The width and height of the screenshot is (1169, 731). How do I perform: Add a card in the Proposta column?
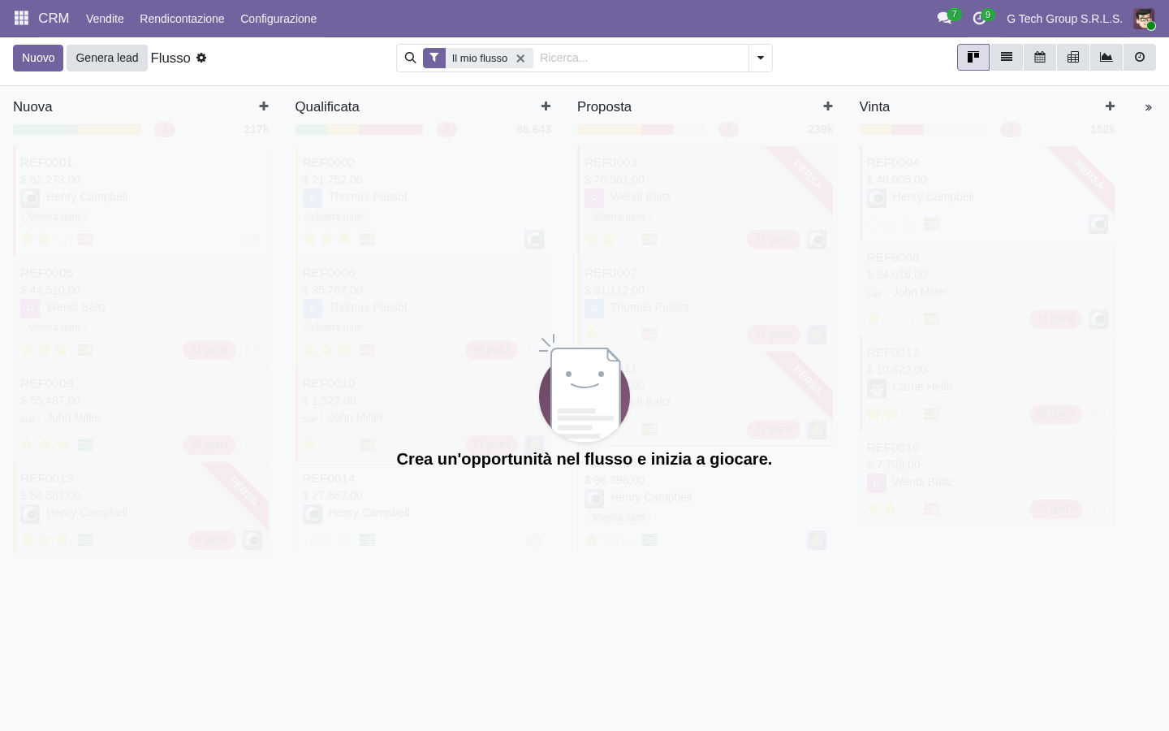[828, 106]
